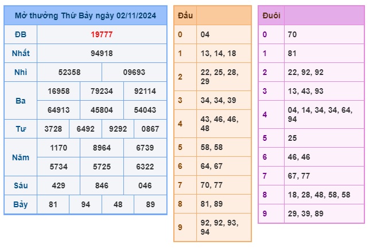Viewport: 369px width, 249px height.
Task: Select the Ba prize number 79234
Action: (x=102, y=90)
